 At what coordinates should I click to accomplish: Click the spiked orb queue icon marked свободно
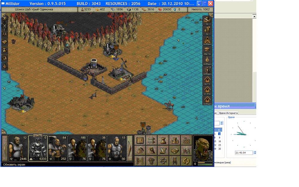[x=207, y=70]
